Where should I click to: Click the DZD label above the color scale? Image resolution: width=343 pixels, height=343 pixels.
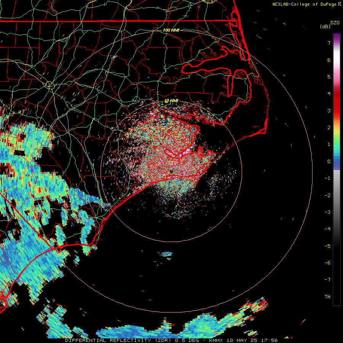(335, 23)
